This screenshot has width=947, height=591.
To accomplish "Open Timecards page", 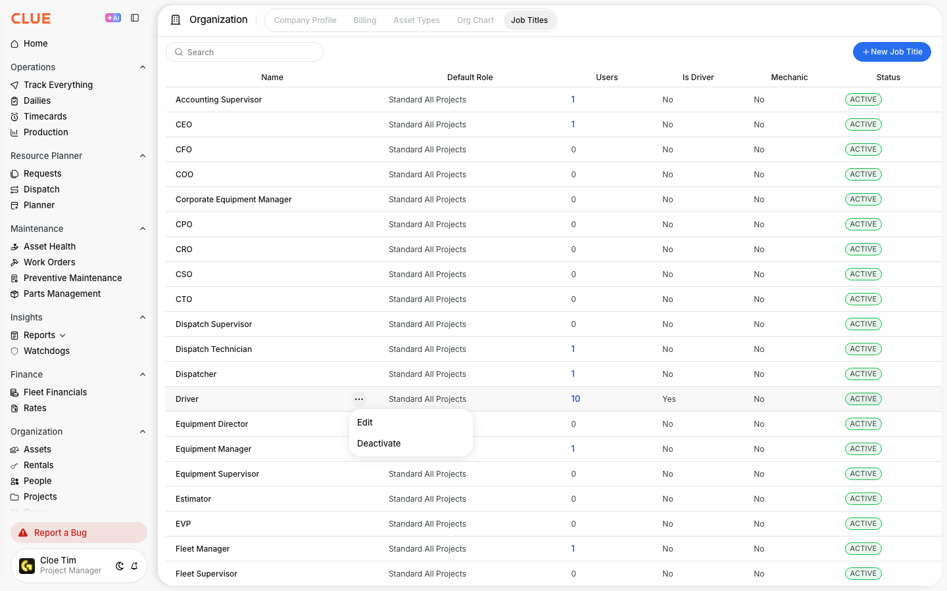I will 45,116.
